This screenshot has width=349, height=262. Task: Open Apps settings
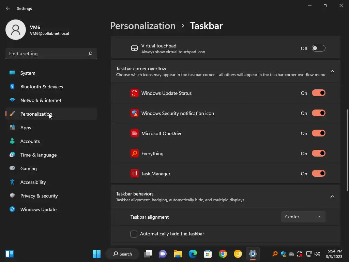tap(51, 128)
